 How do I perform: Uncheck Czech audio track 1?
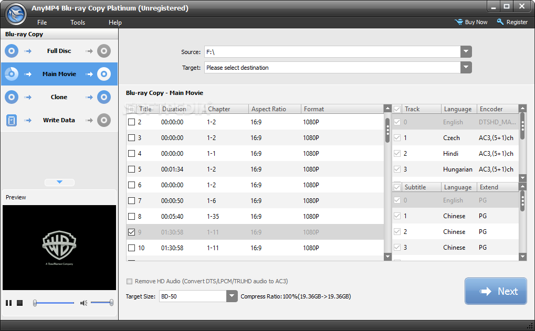(397, 138)
